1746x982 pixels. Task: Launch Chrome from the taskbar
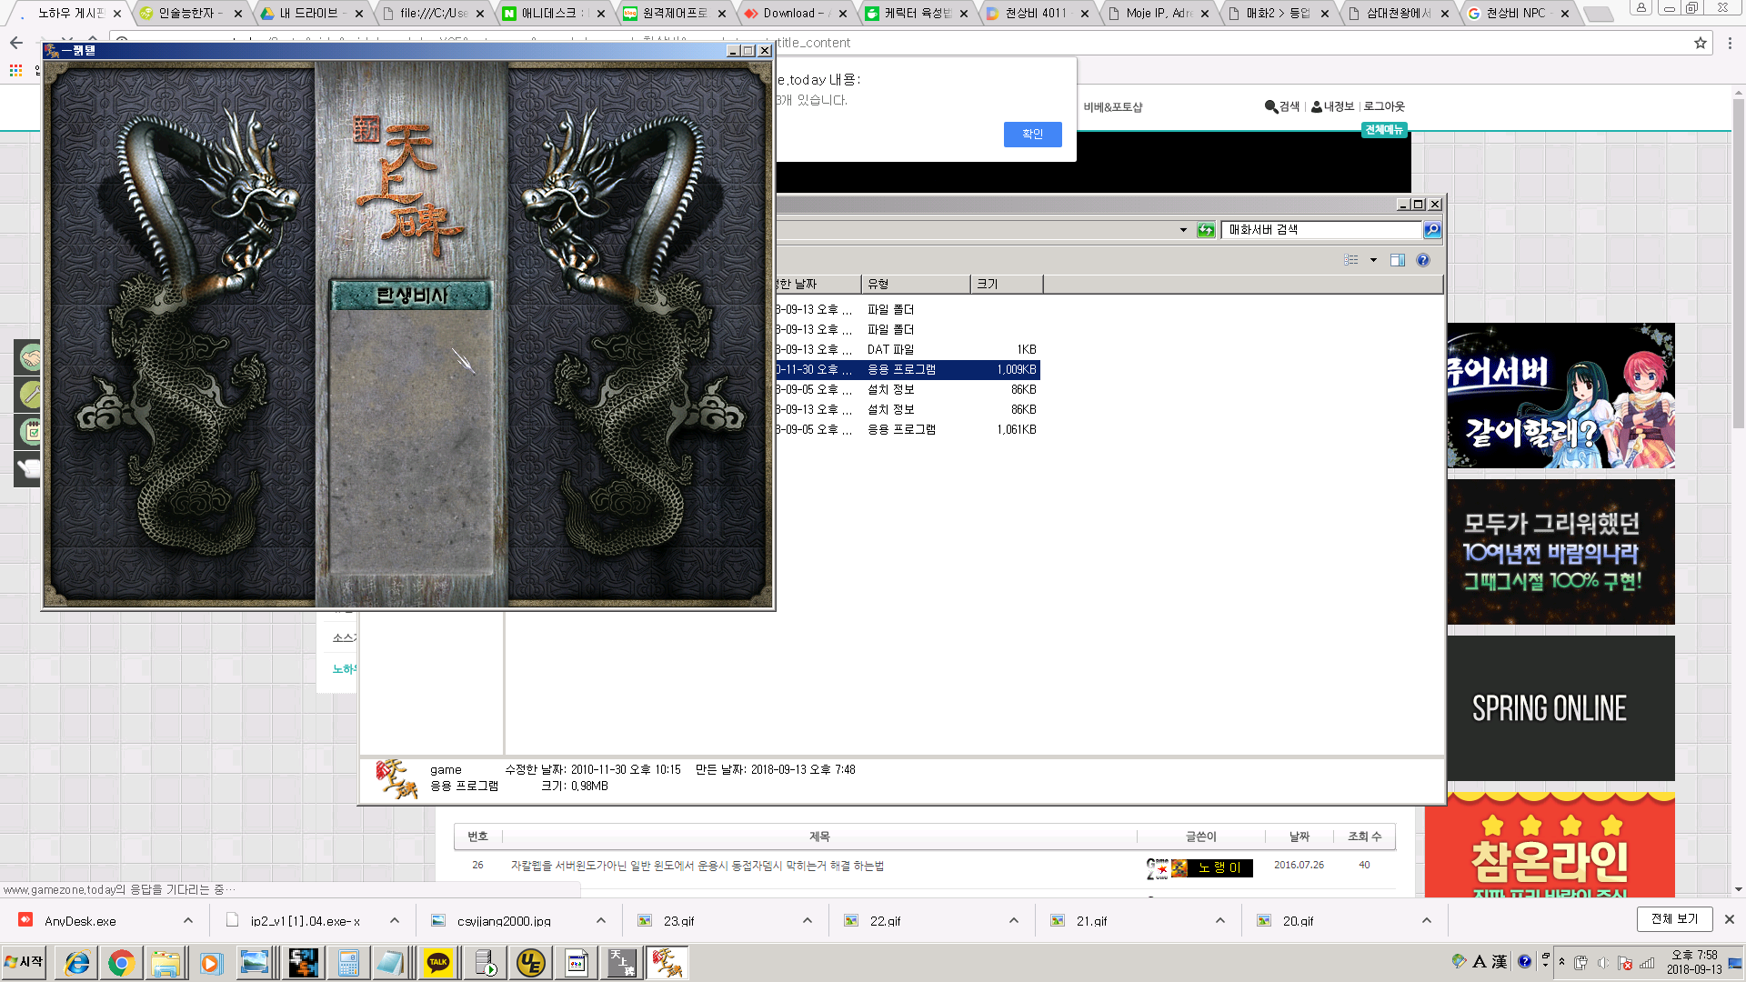[x=121, y=963]
